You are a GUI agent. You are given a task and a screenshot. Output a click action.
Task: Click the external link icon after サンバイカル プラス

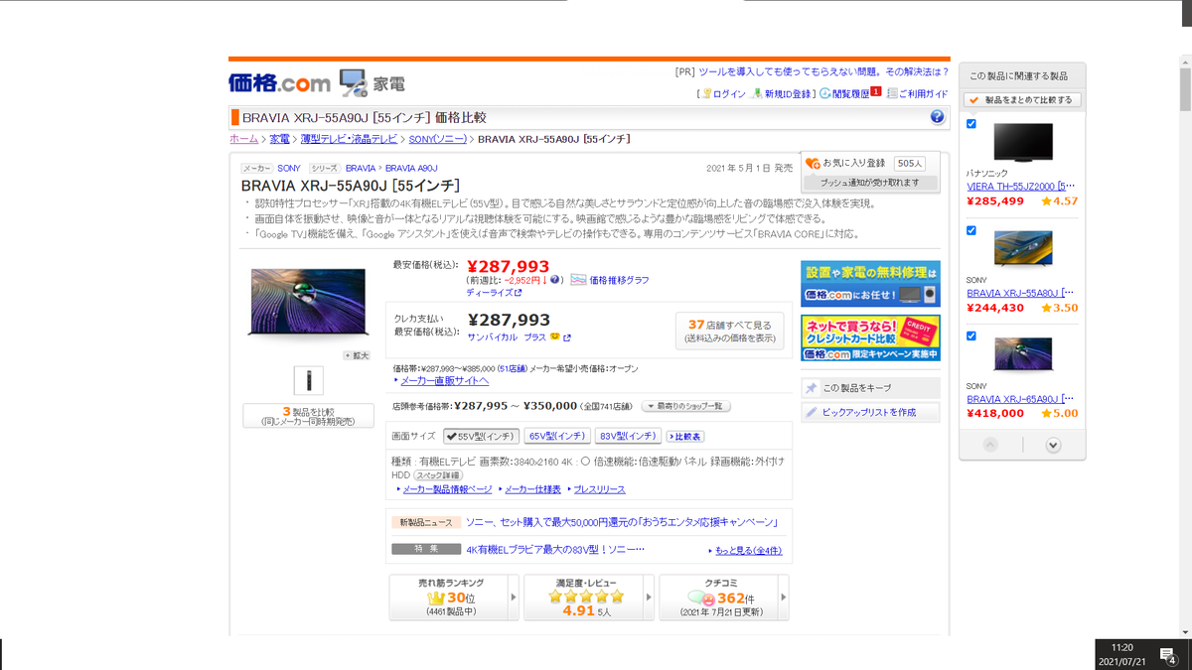[567, 337]
